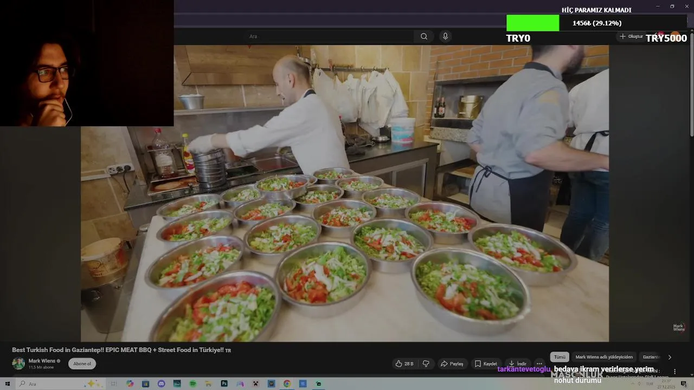This screenshot has width=694, height=390.
Task: Open the game controller app in taskbar
Action: point(240,383)
